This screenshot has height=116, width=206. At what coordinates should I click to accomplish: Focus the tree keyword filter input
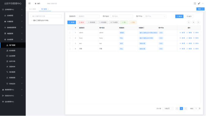click(x=46, y=16)
